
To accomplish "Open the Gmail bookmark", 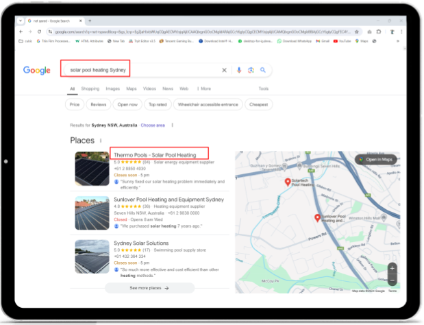I will tap(323, 41).
